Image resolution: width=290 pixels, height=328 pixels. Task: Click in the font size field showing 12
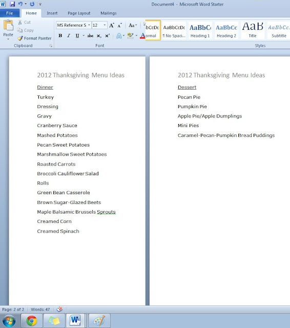click(x=98, y=25)
